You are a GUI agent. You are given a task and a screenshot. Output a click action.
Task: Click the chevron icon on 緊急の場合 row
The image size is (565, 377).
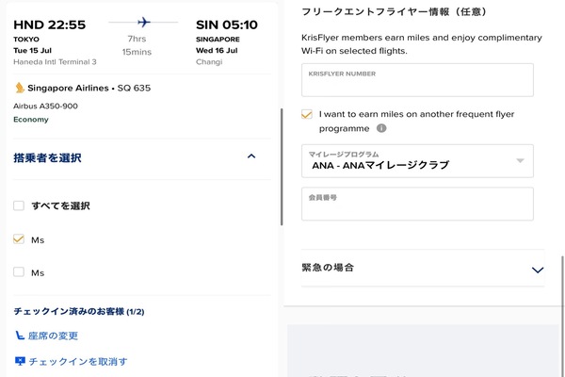coord(537,270)
